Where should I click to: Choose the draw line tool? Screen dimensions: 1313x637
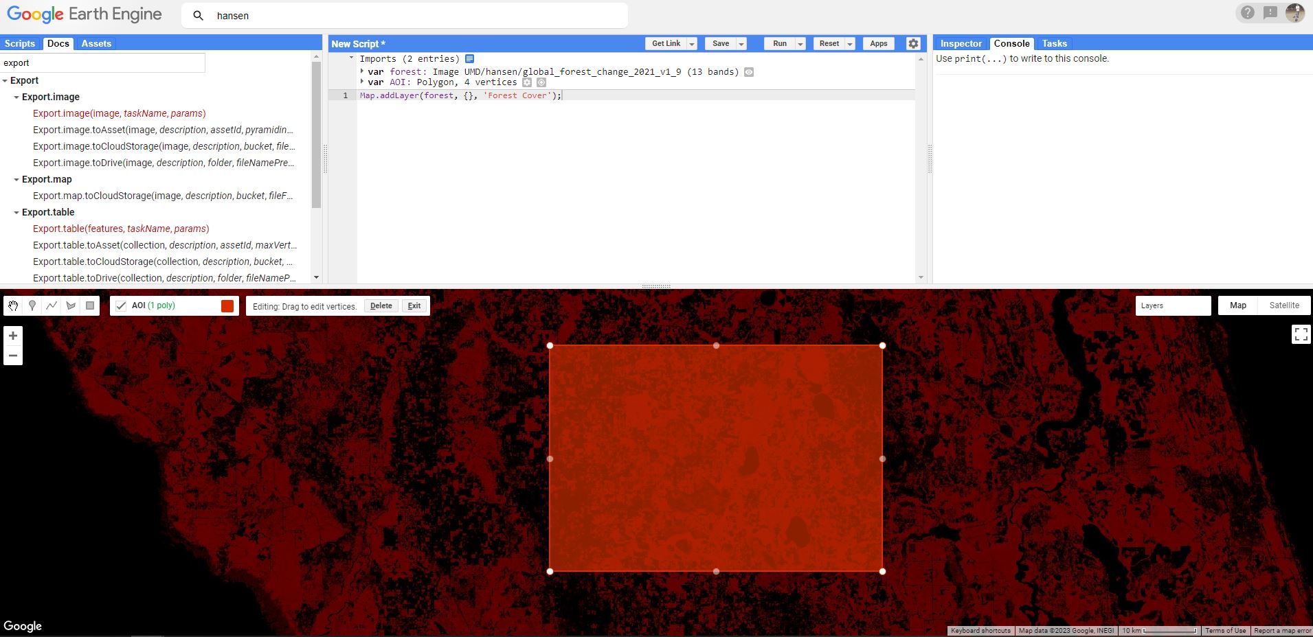click(x=52, y=306)
